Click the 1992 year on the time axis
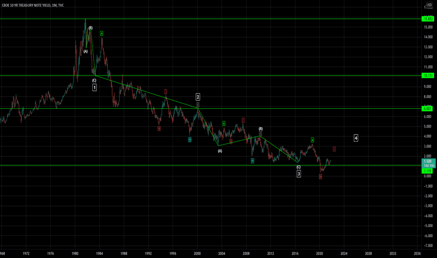This screenshot has width=437, height=258. point(148,253)
